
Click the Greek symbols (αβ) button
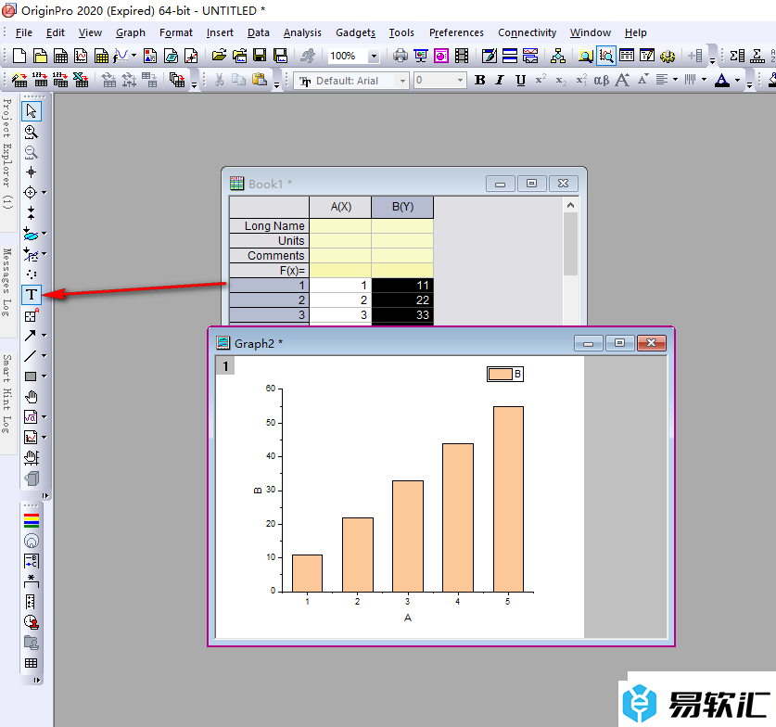(602, 80)
